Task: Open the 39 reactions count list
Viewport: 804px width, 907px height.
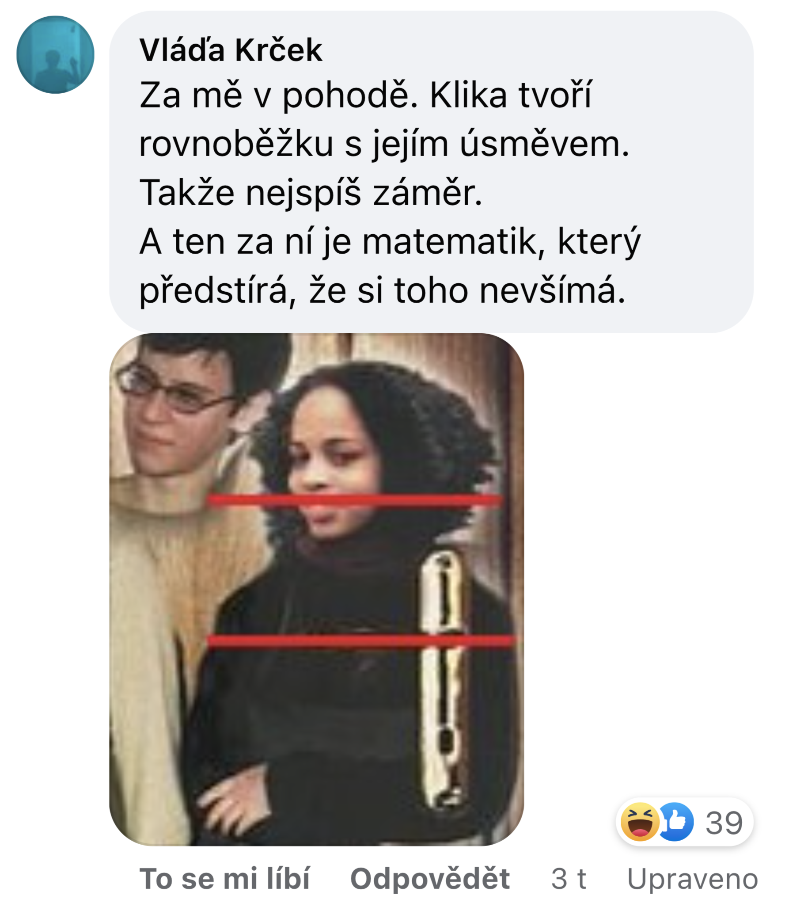Action: 724,822
